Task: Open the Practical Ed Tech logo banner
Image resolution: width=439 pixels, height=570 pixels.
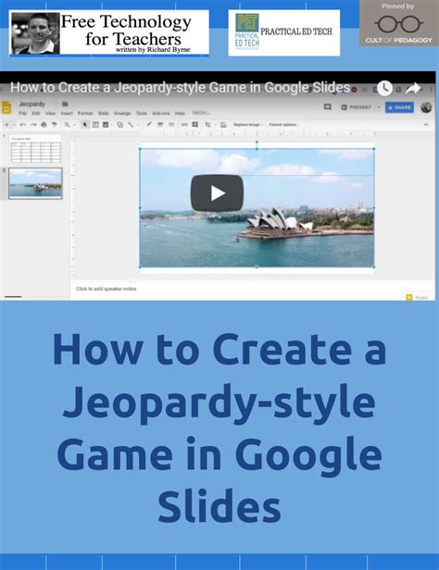Action: [284, 32]
